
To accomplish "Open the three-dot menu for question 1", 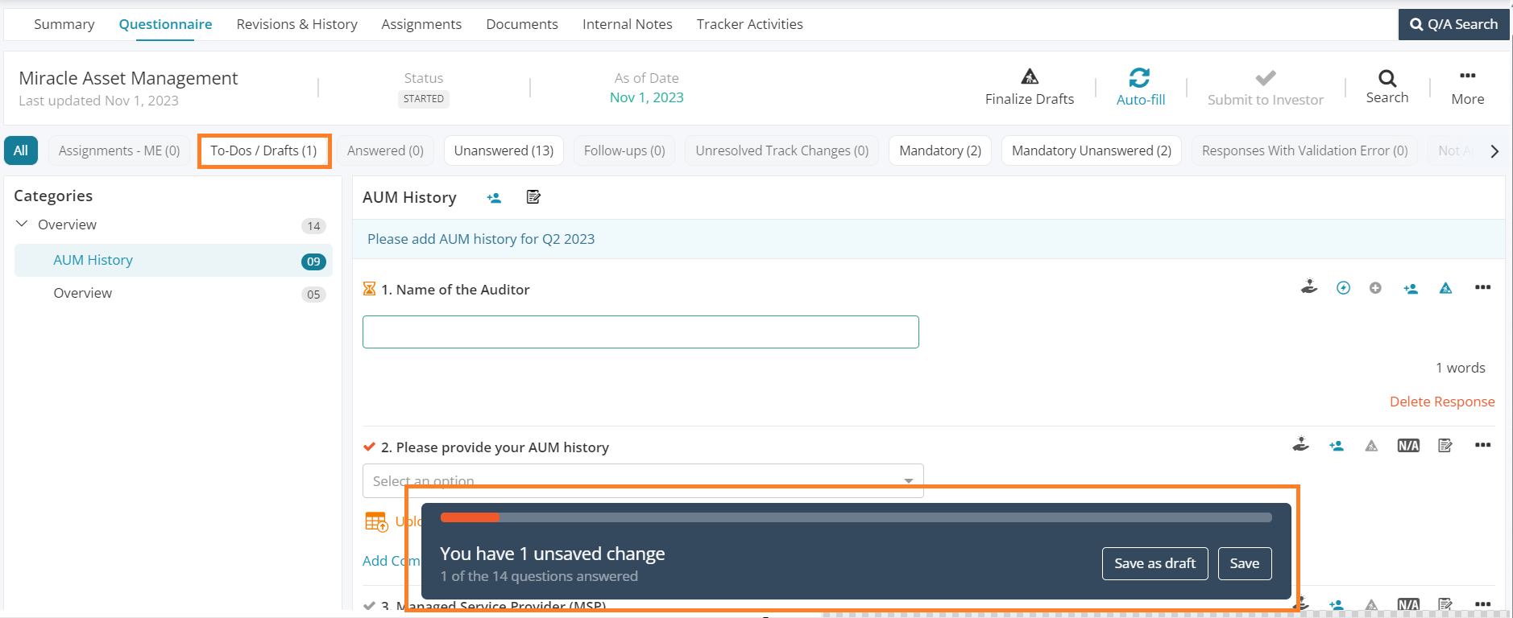I will (x=1482, y=287).
